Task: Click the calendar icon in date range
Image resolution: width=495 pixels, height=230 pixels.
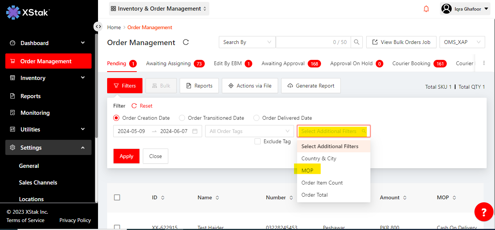Action: pos(195,131)
